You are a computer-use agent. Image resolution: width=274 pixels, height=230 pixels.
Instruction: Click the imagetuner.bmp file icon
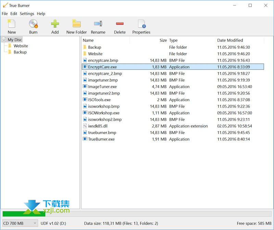point(85,80)
